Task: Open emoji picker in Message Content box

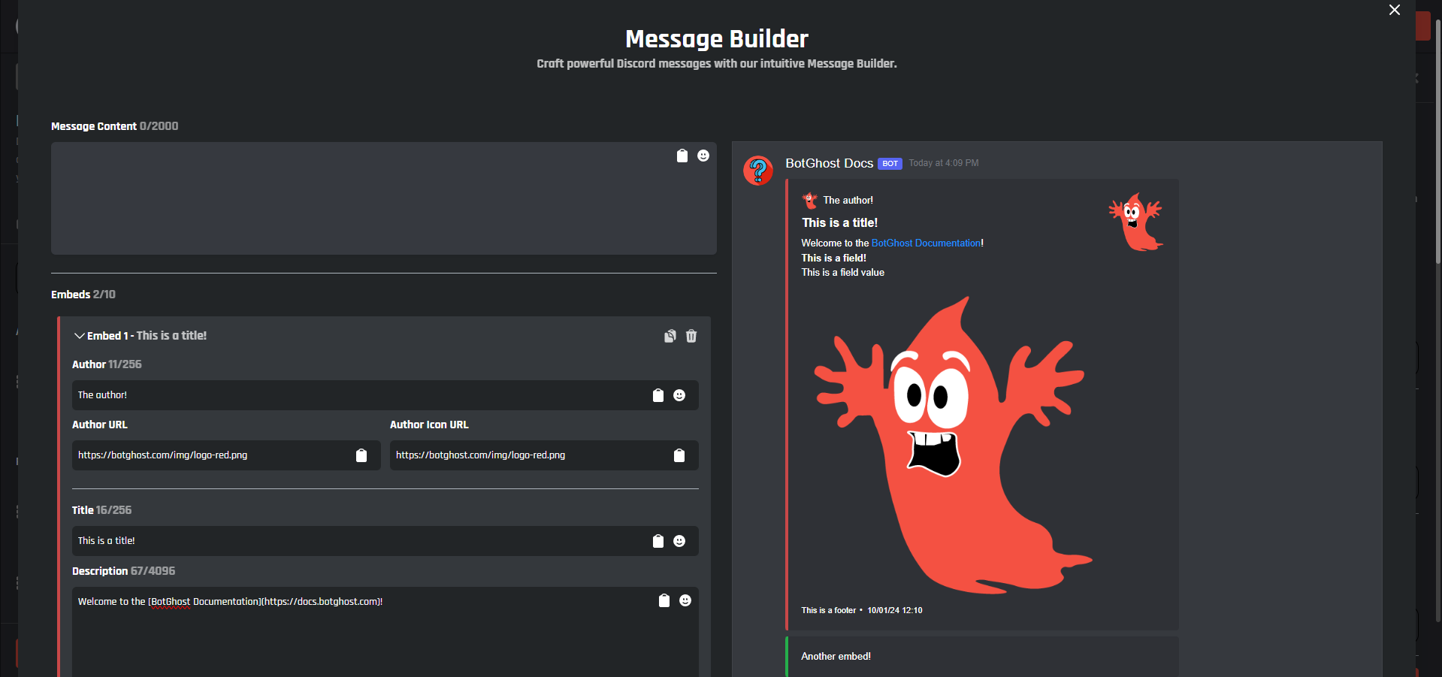Action: point(703,156)
